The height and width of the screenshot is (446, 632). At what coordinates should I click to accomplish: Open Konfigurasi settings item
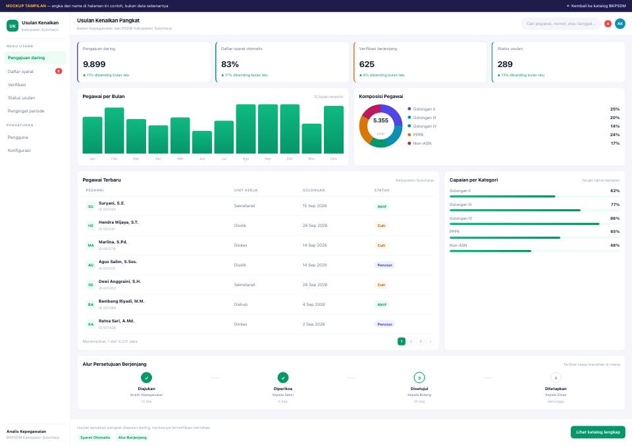point(35,150)
